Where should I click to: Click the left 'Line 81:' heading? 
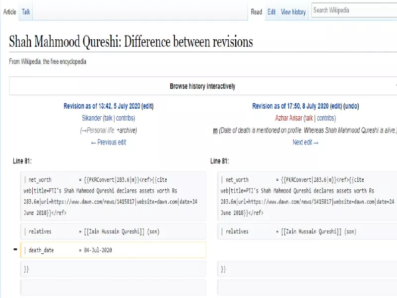22,161
